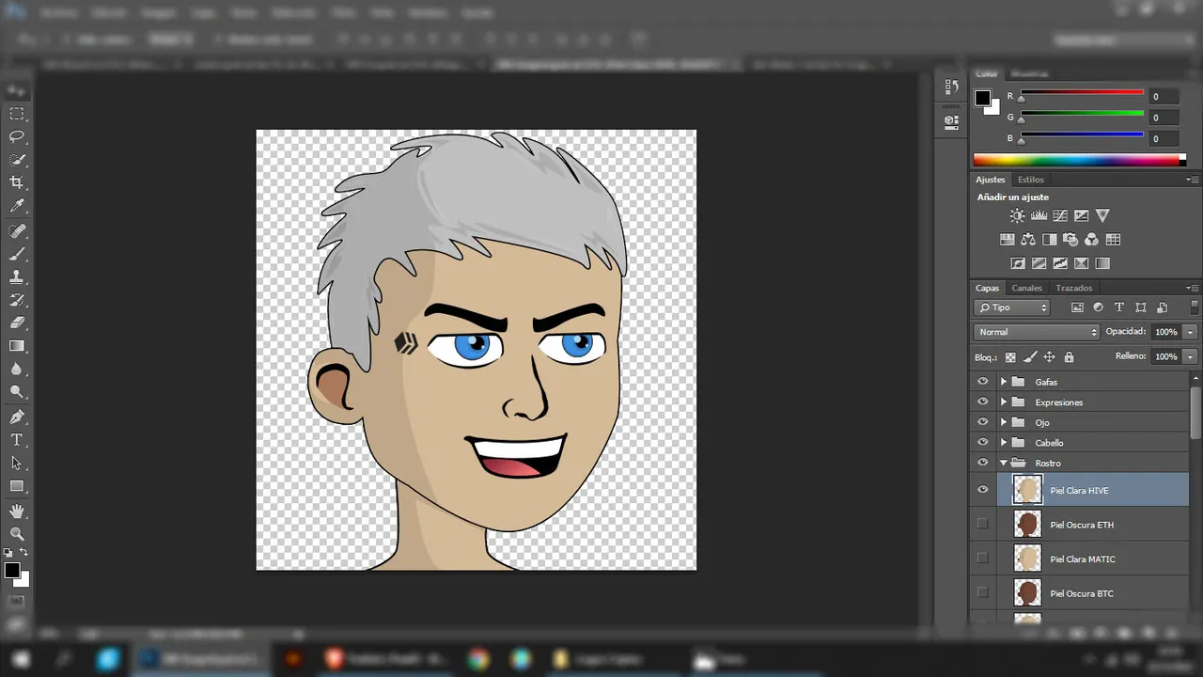Image resolution: width=1203 pixels, height=677 pixels.
Task: Select the Quick Selection tool
Action: tap(17, 160)
